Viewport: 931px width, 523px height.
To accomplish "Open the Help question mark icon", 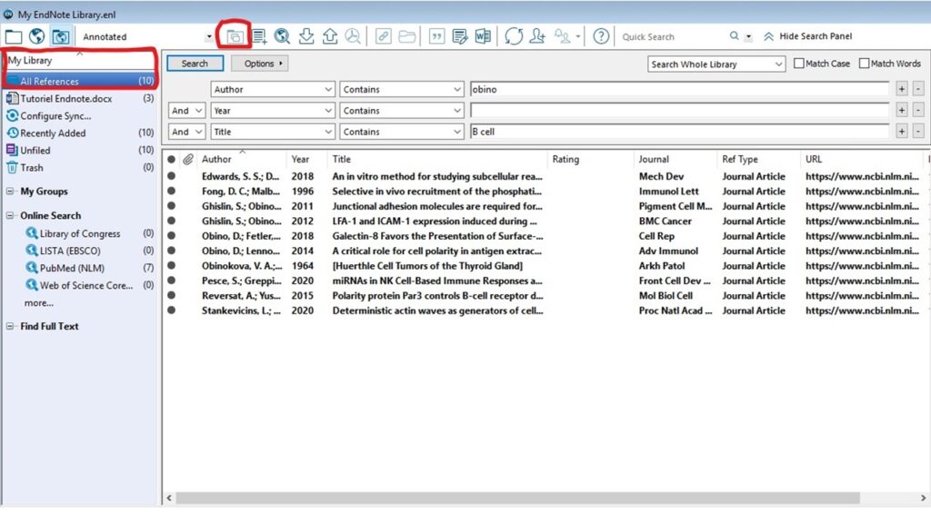I will tap(601, 37).
